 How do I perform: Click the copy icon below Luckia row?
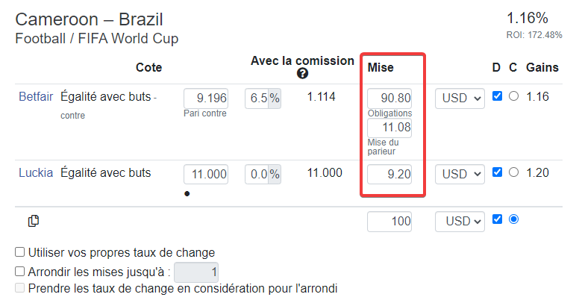tap(34, 221)
